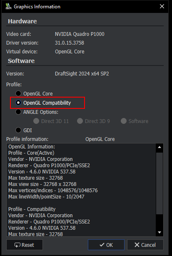Click the Cancel button

(145, 245)
